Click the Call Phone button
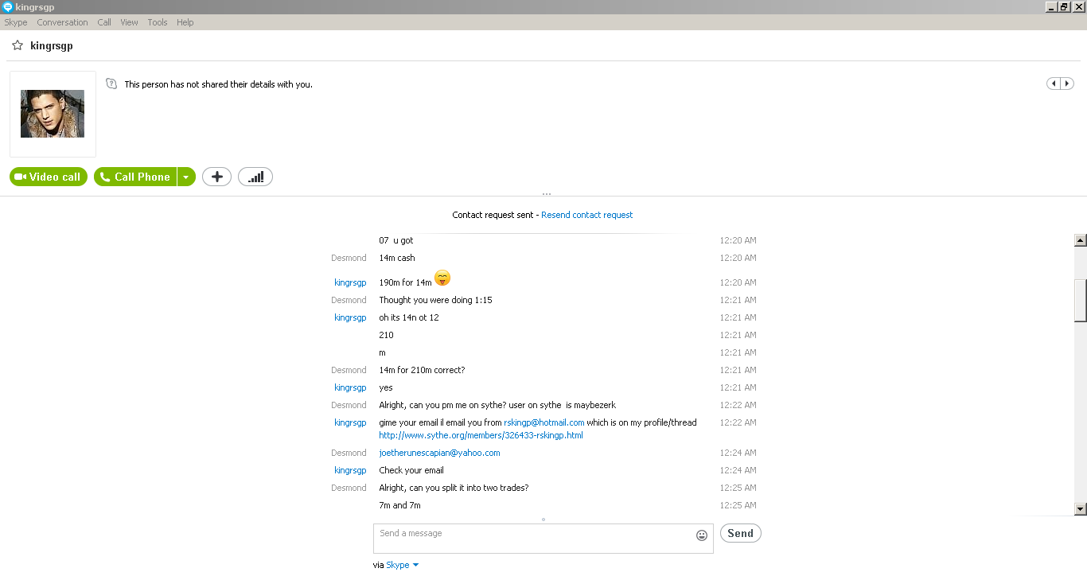 (x=135, y=177)
